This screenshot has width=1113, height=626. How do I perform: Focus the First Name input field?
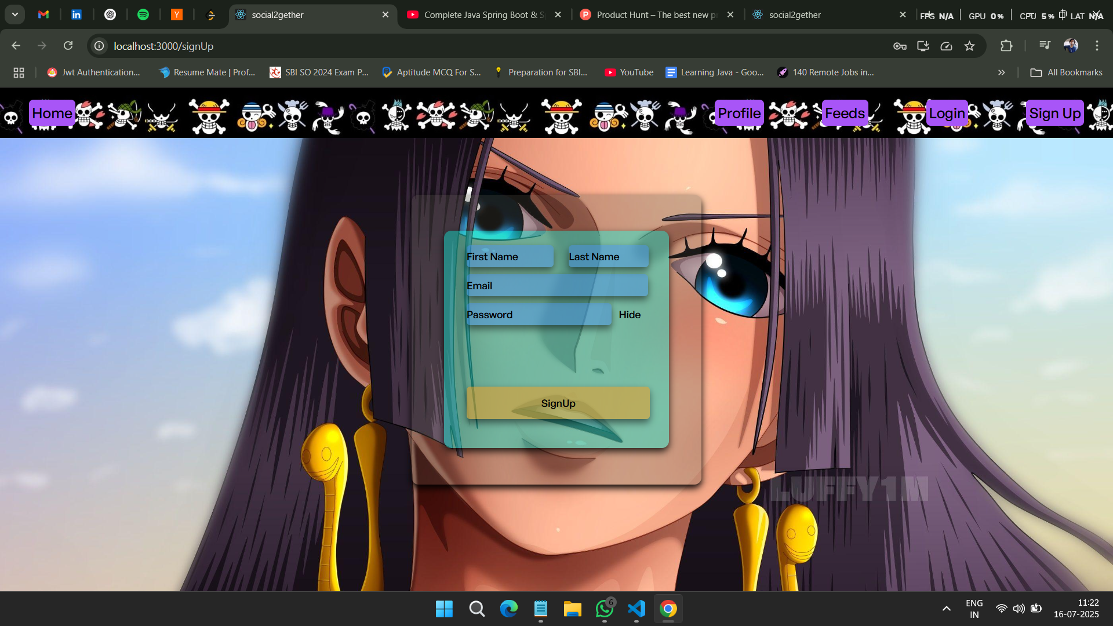pos(509,257)
